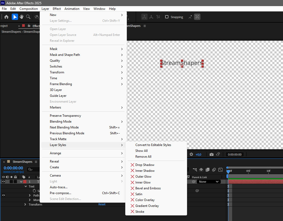Open StreamShapers timeline panel menu
The image size is (283, 221).
[x=36, y=162]
